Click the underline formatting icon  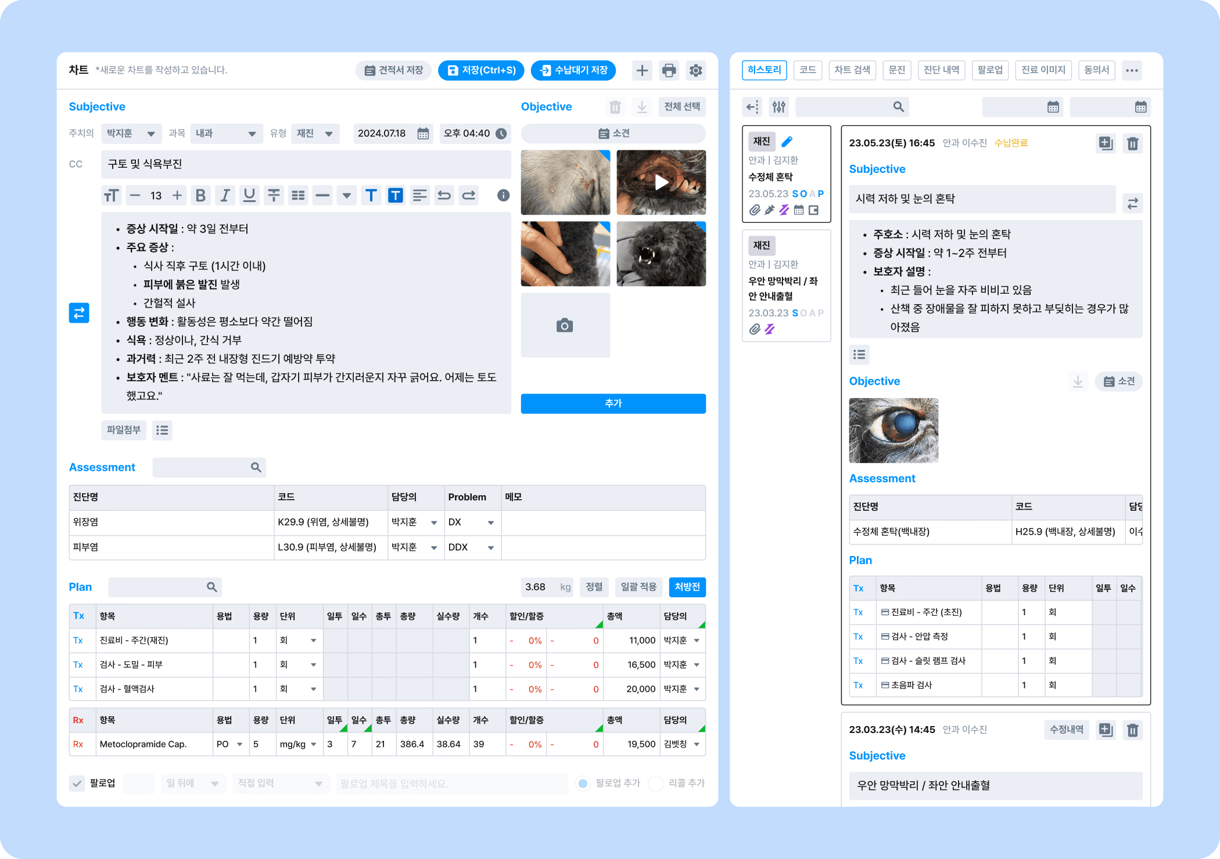(249, 196)
